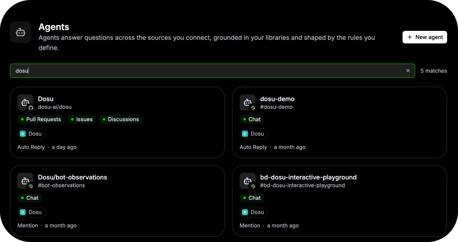
Task: Click the Dosu library chip in the dosu-demo card
Action: pos(254,134)
